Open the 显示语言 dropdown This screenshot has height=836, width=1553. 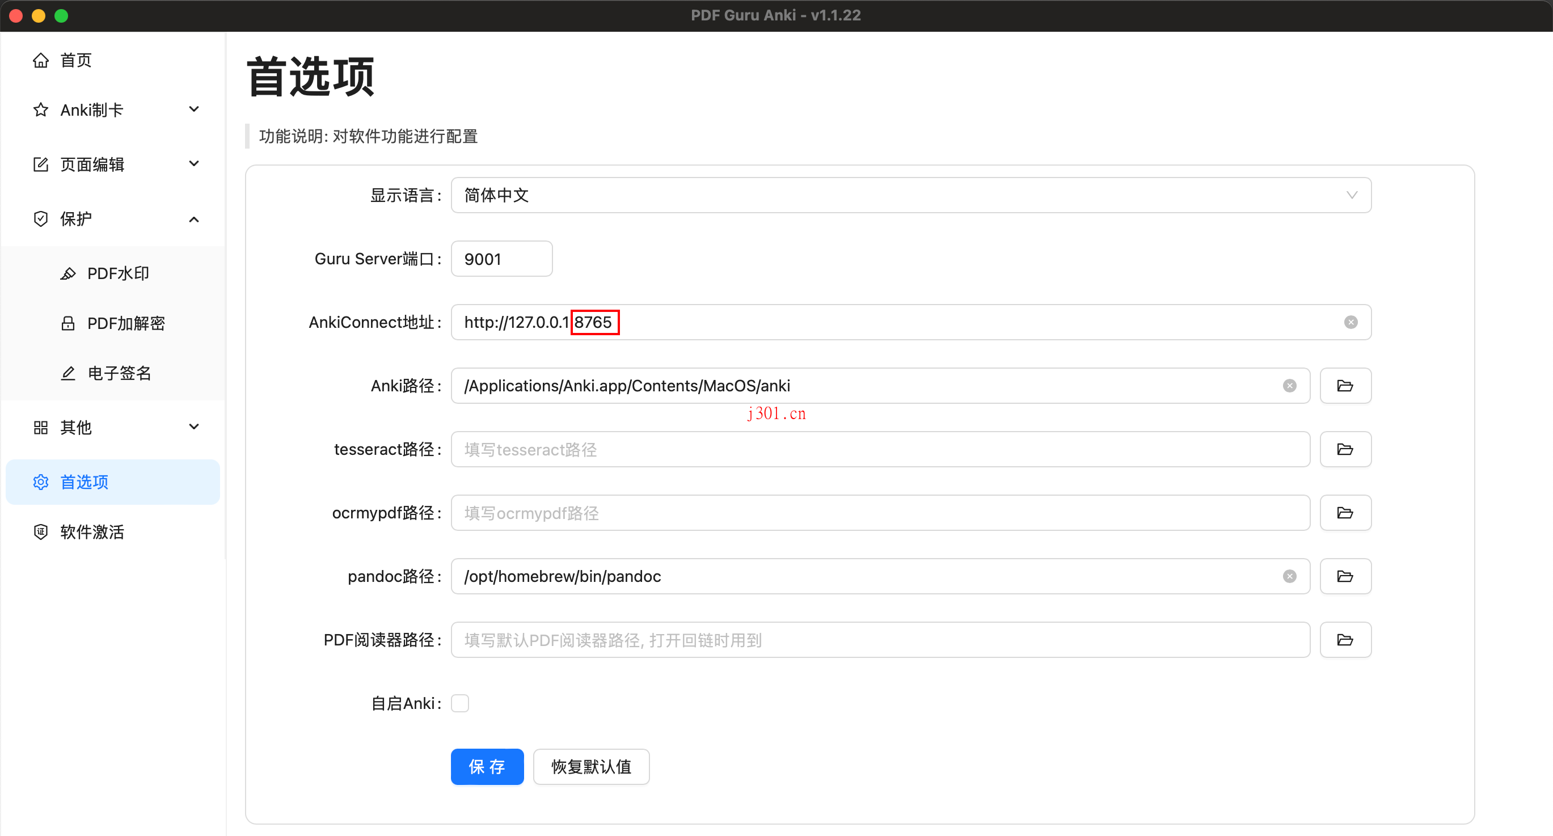[911, 195]
